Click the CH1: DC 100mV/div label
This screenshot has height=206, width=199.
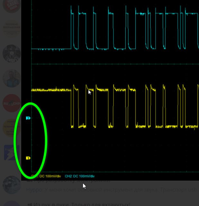tap(46, 176)
